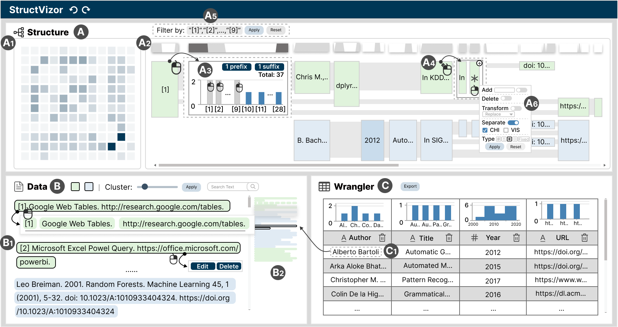Click the magnifier icon in the Search Text box

coord(253,187)
